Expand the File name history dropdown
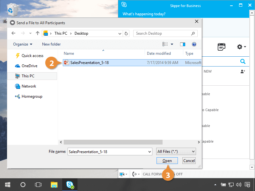The height and width of the screenshot is (191, 255). (x=149, y=152)
